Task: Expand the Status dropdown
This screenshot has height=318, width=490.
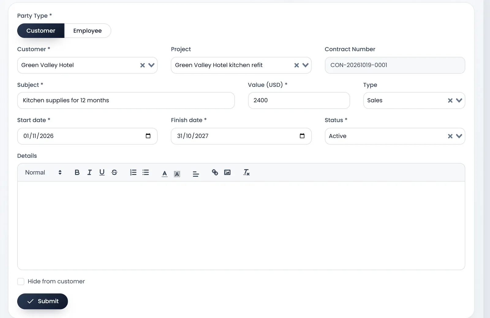Action: 459,136
